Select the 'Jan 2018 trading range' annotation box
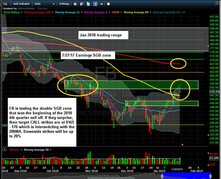The image size is (221, 179). (x=103, y=35)
